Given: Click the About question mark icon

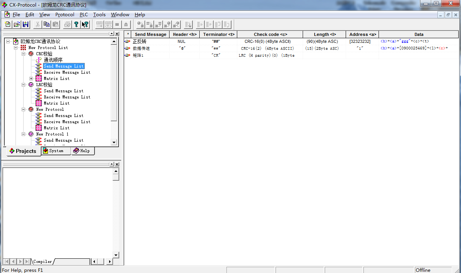Looking at the screenshot, I should (76, 25).
